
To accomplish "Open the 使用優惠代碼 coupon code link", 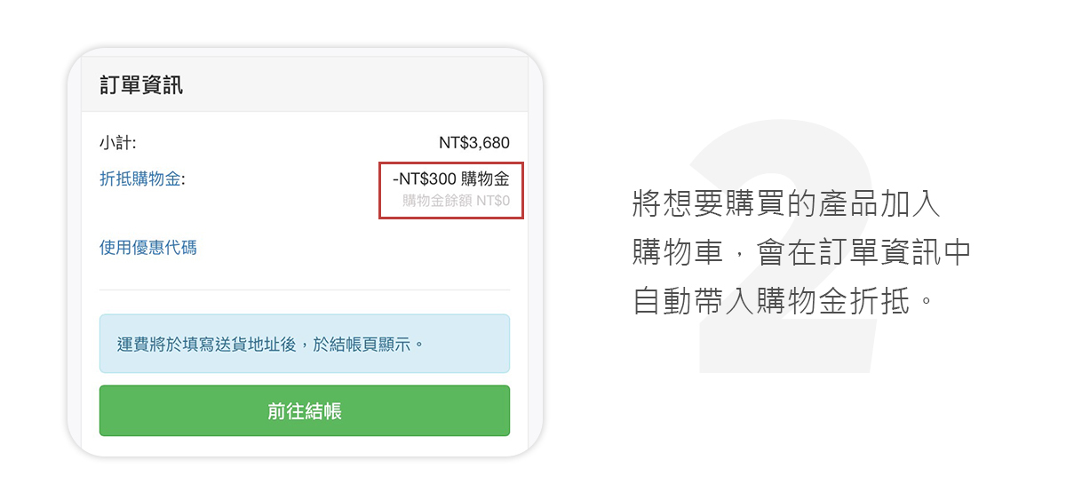I will pyautogui.click(x=147, y=248).
